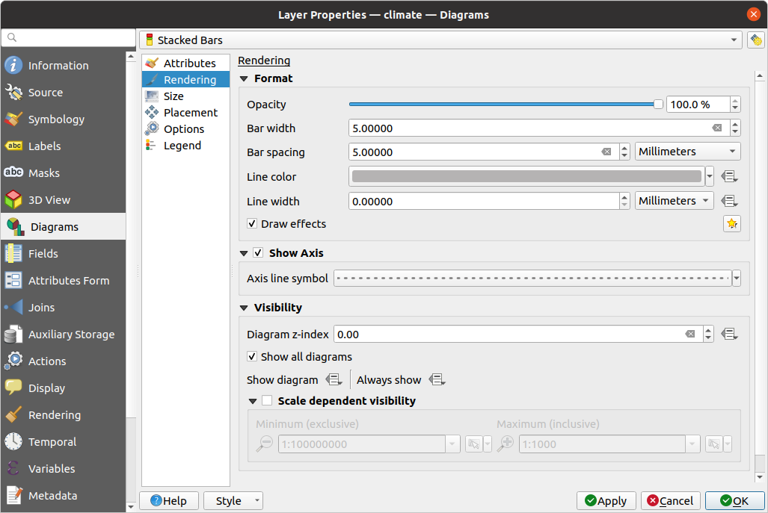Click the Apply button
Screen dimensions: 768x513
(x=606, y=500)
